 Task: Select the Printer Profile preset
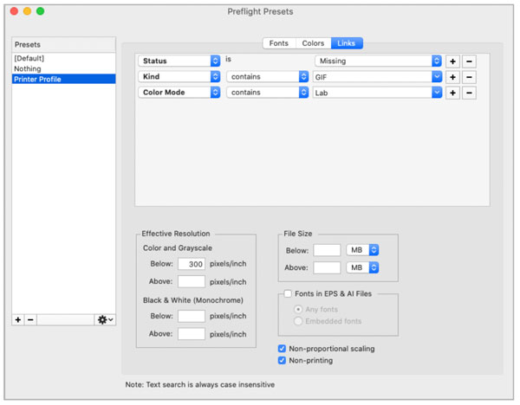(63, 79)
